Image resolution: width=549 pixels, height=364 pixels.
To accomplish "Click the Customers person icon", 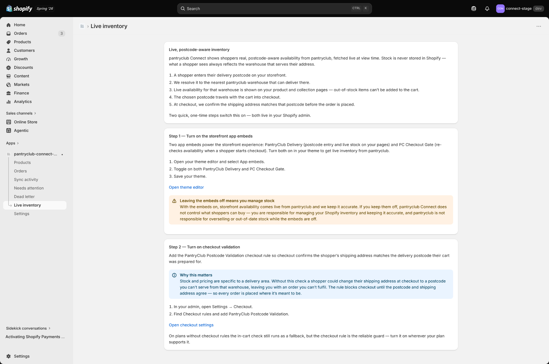I will (9, 51).
